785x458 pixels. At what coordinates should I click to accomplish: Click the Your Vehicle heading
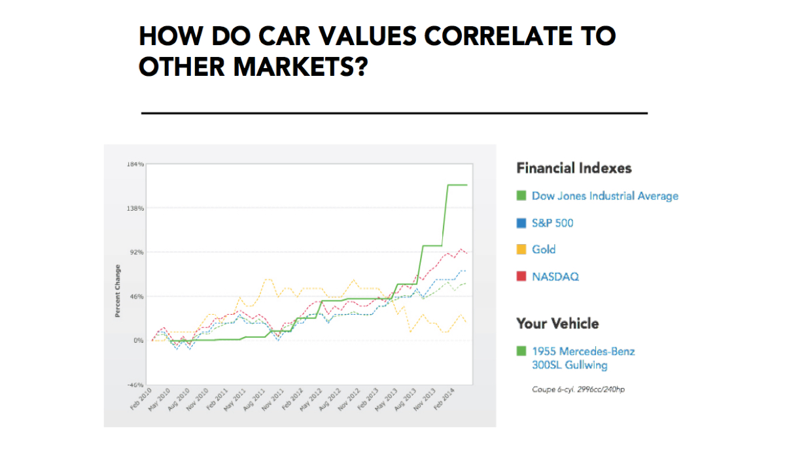tap(557, 323)
